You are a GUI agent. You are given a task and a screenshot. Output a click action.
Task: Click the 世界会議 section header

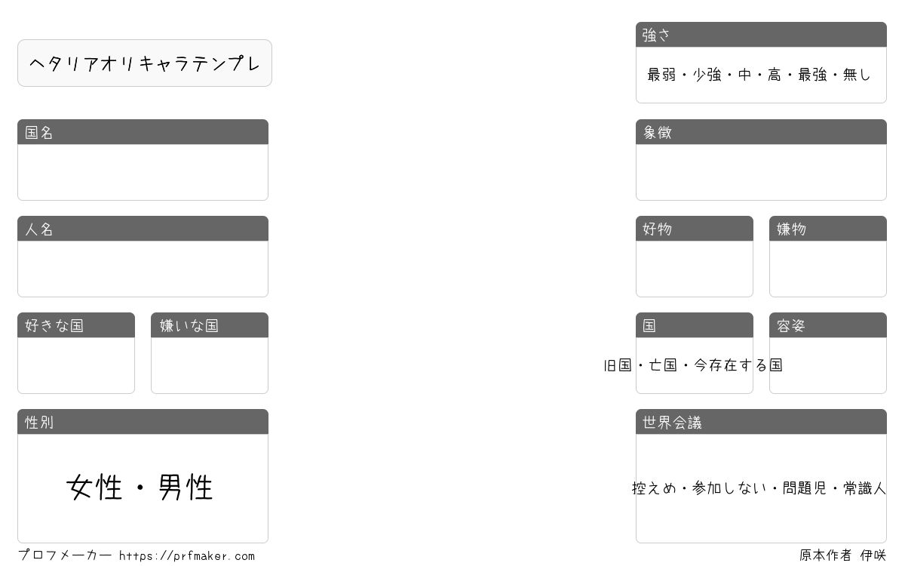[761, 422]
